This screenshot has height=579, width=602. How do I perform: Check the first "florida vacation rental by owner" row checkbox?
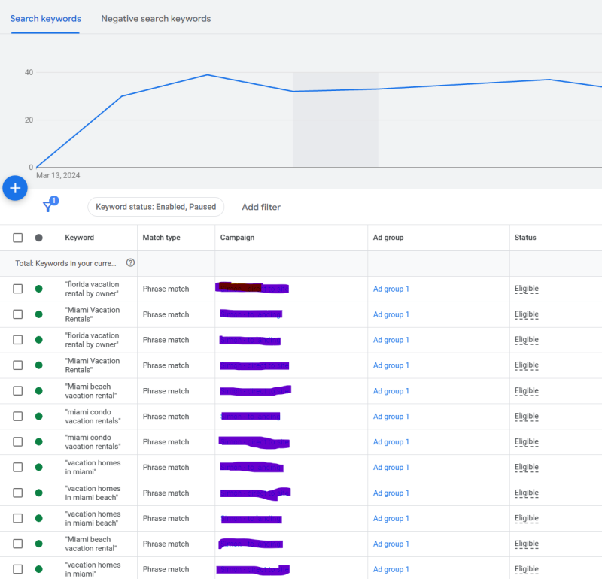(17, 289)
